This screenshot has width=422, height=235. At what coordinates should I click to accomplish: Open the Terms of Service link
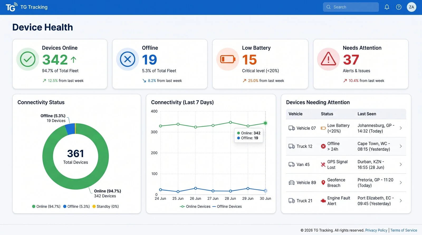point(404,230)
